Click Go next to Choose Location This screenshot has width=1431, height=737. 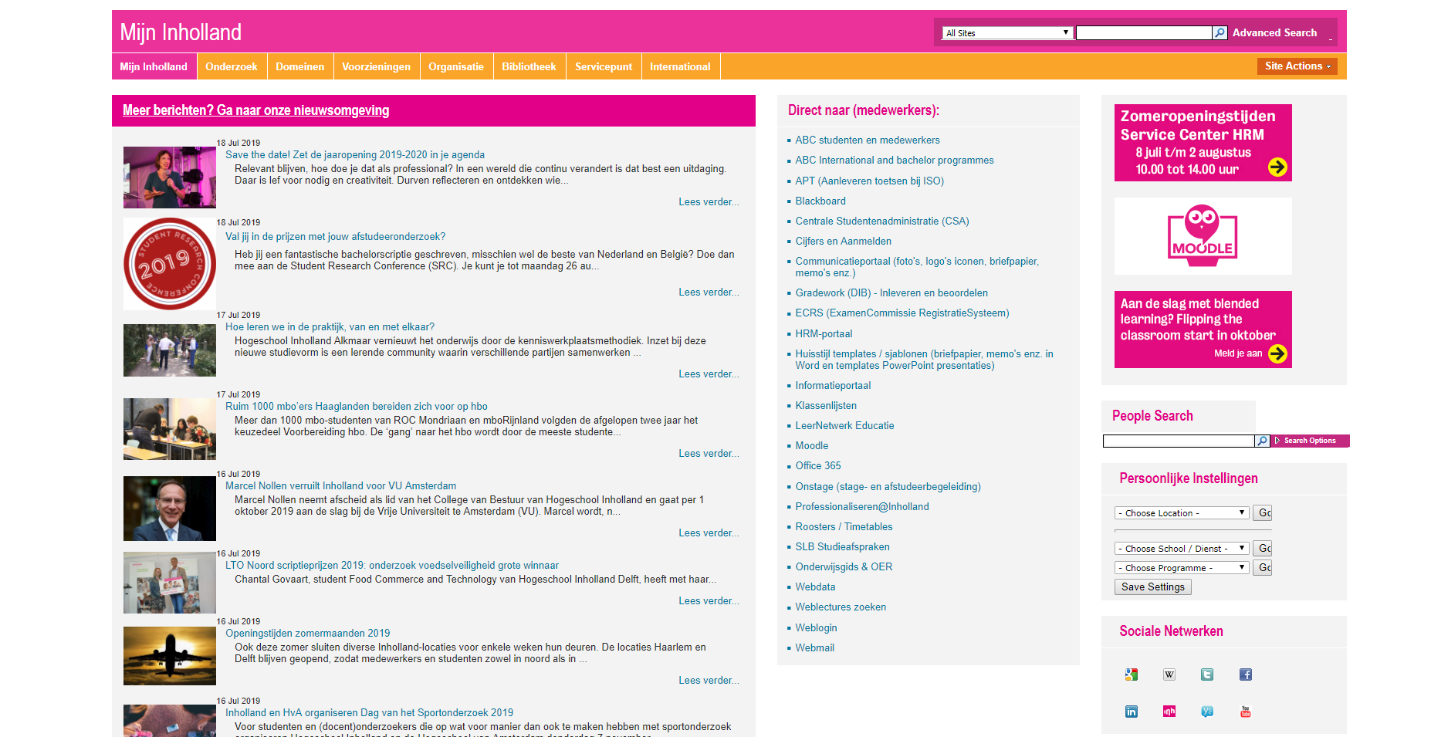pos(1263,513)
